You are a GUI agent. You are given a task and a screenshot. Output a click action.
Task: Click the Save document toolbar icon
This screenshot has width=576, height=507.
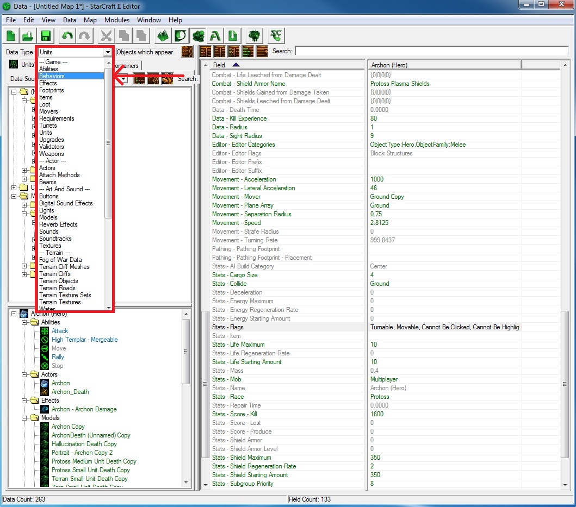point(46,36)
